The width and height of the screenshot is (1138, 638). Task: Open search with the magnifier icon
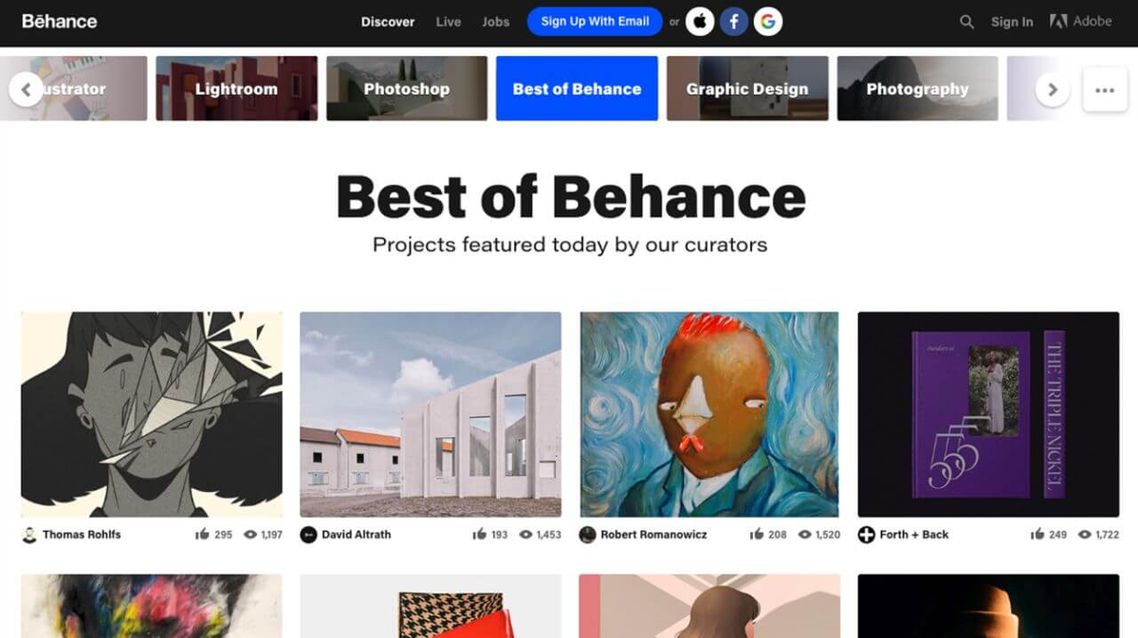tap(966, 22)
